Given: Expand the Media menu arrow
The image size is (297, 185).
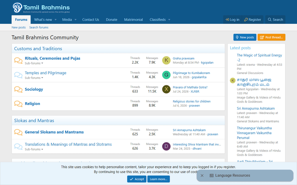Looking at the screenshot, I should [76, 20].
